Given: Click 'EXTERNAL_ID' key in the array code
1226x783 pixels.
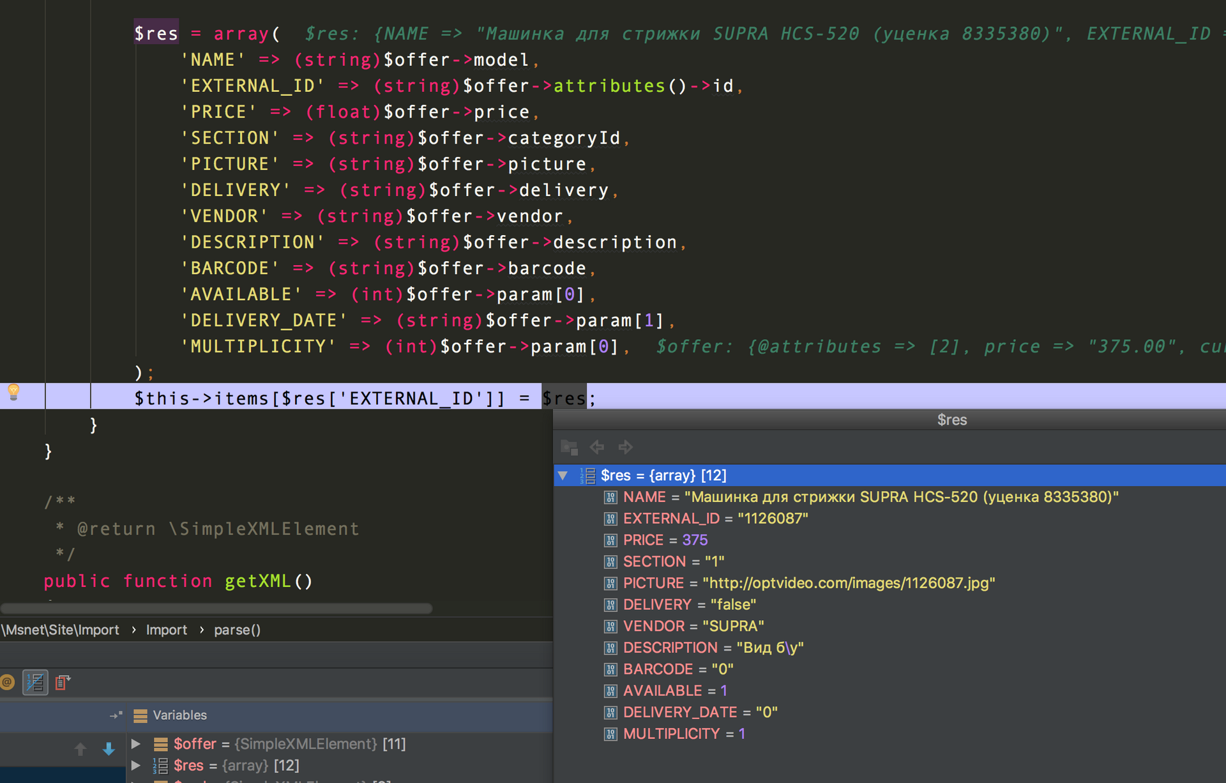Looking at the screenshot, I should [253, 86].
